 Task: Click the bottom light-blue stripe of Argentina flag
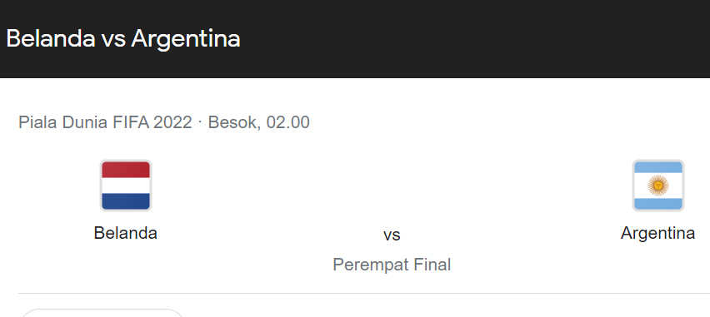click(658, 204)
